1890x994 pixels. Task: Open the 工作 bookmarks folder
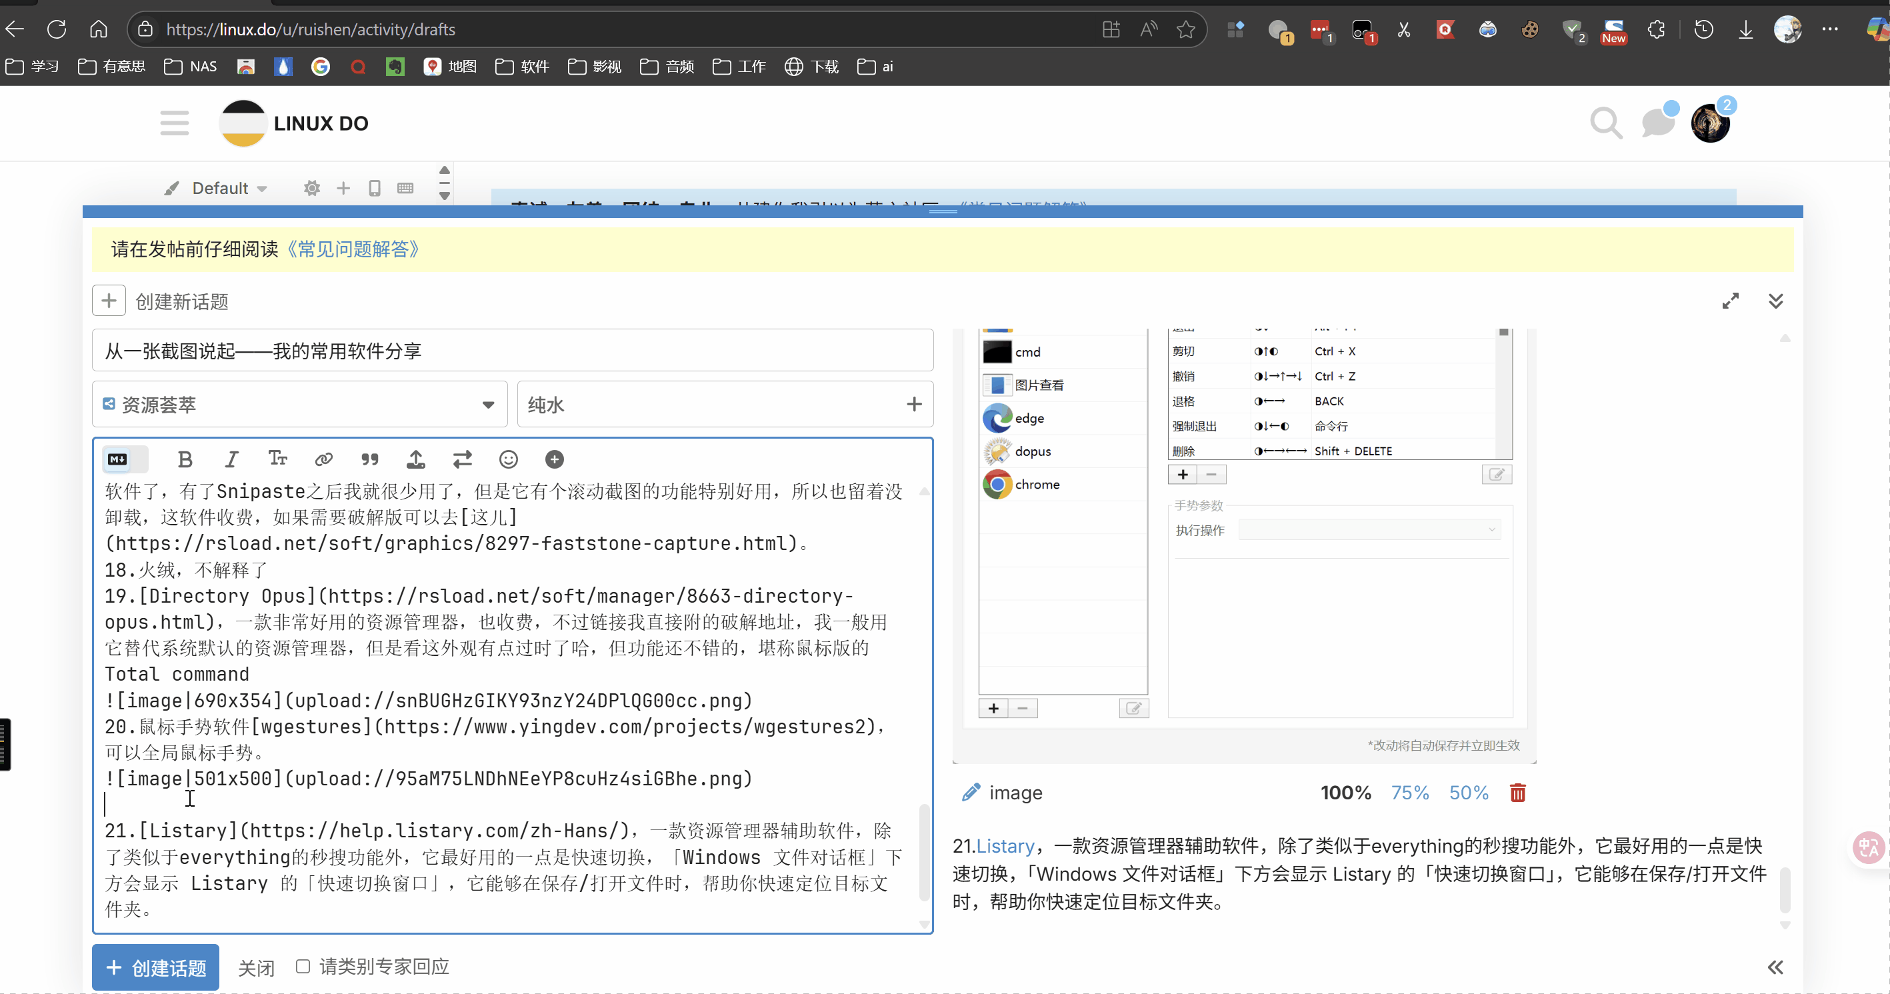tap(739, 67)
